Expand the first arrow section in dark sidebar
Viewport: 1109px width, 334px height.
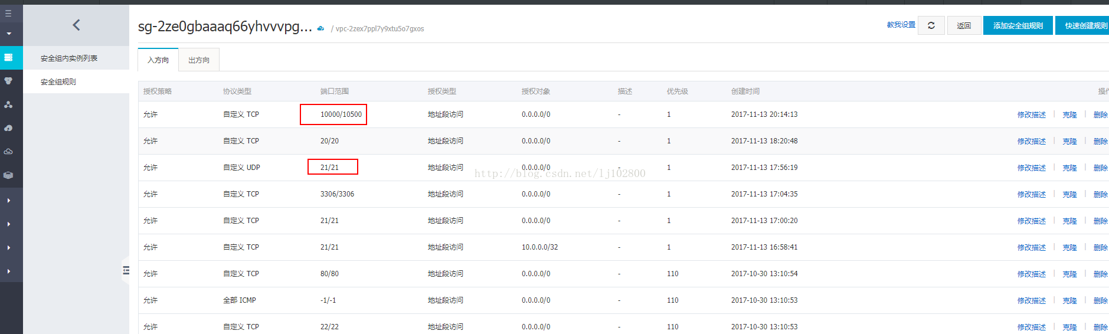pos(9,201)
